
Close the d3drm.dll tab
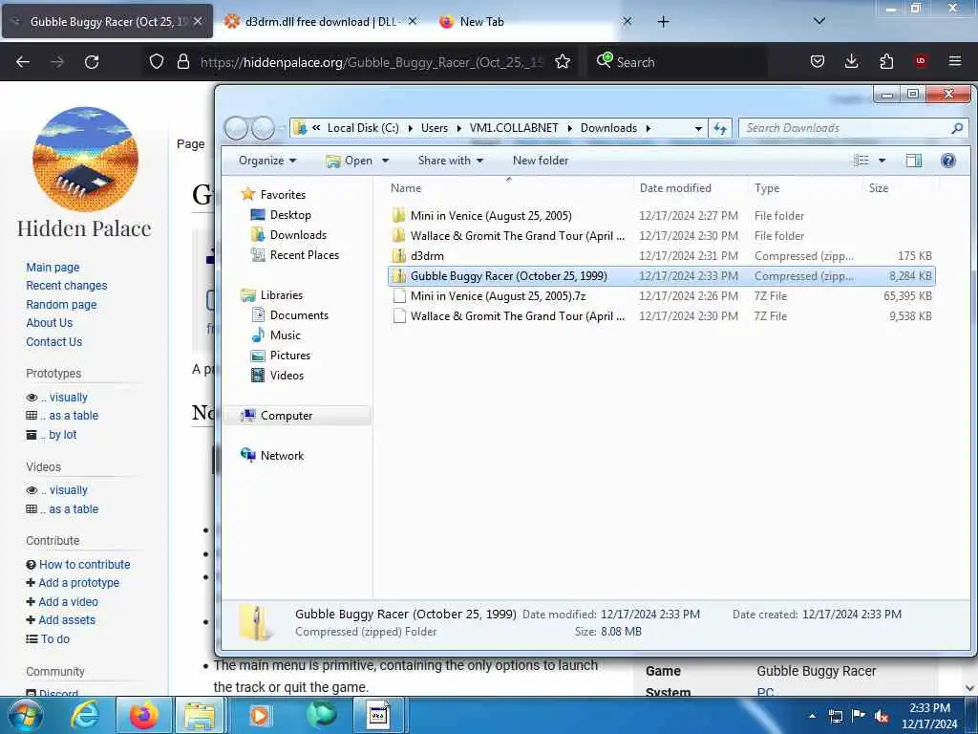[413, 21]
